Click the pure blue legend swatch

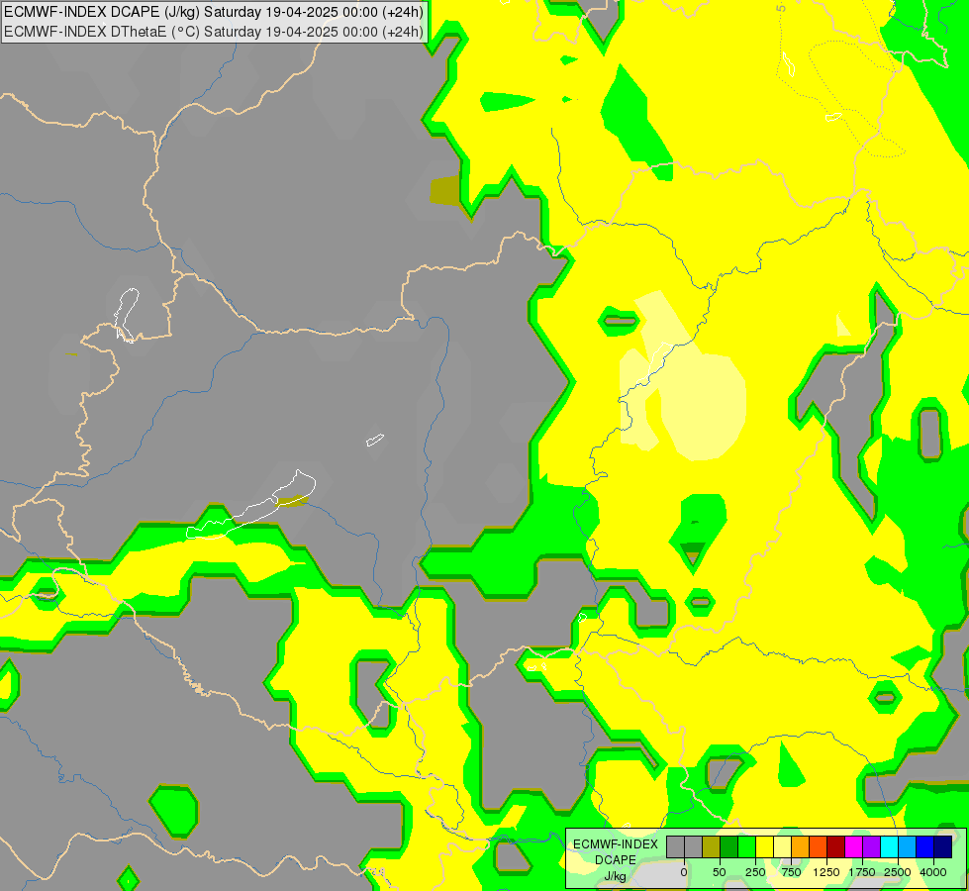coord(925,846)
